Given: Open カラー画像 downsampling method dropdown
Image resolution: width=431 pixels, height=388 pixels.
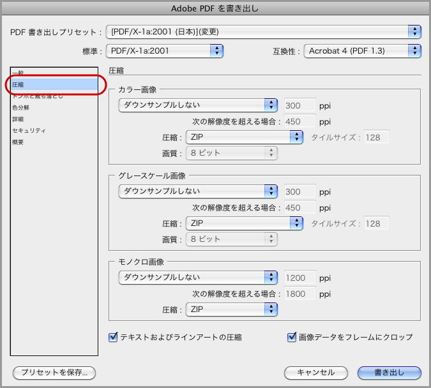Looking at the screenshot, I should (198, 105).
